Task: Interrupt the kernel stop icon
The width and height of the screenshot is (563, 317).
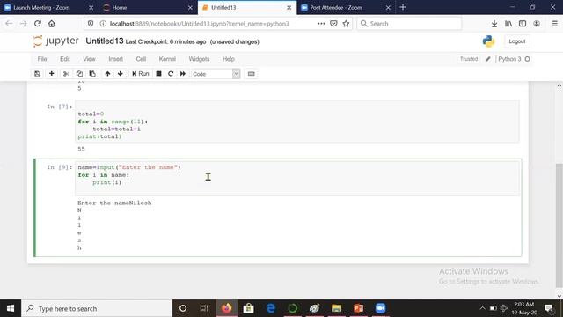Action: 158,74
